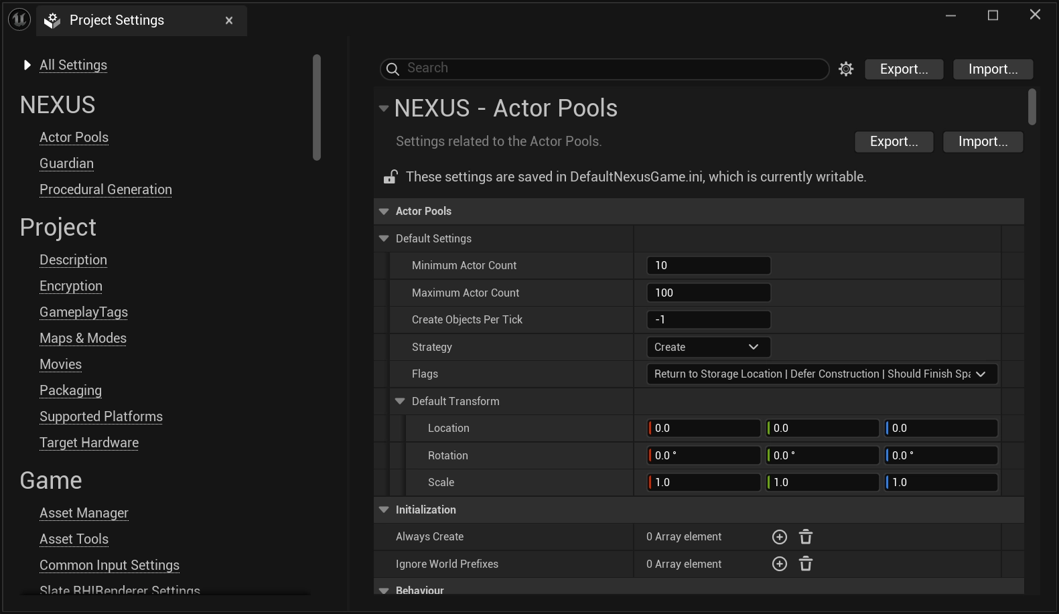Click the top Export button
The image size is (1059, 614).
[x=904, y=69]
